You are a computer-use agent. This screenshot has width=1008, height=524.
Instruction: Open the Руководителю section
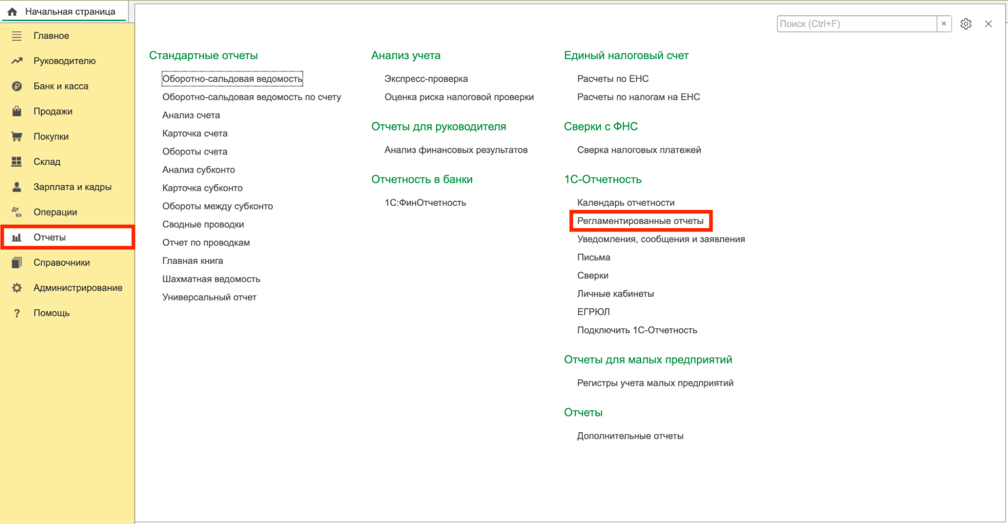[65, 61]
